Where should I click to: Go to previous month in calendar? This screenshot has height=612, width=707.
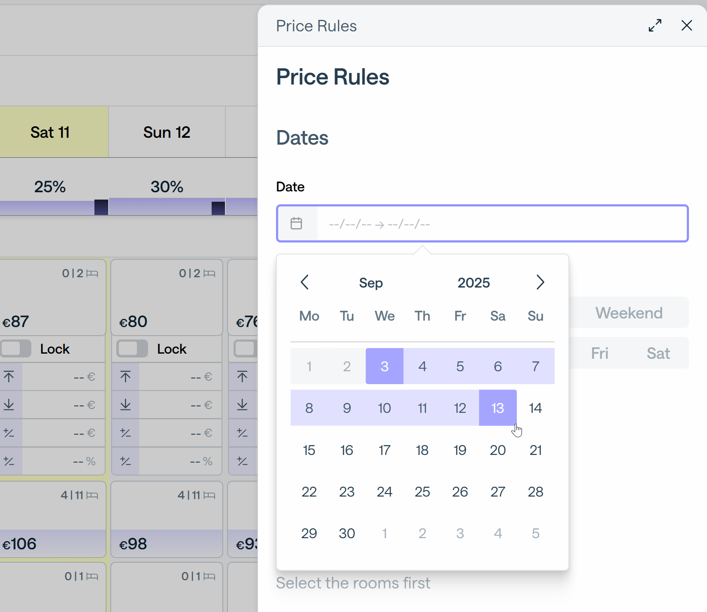pos(305,282)
